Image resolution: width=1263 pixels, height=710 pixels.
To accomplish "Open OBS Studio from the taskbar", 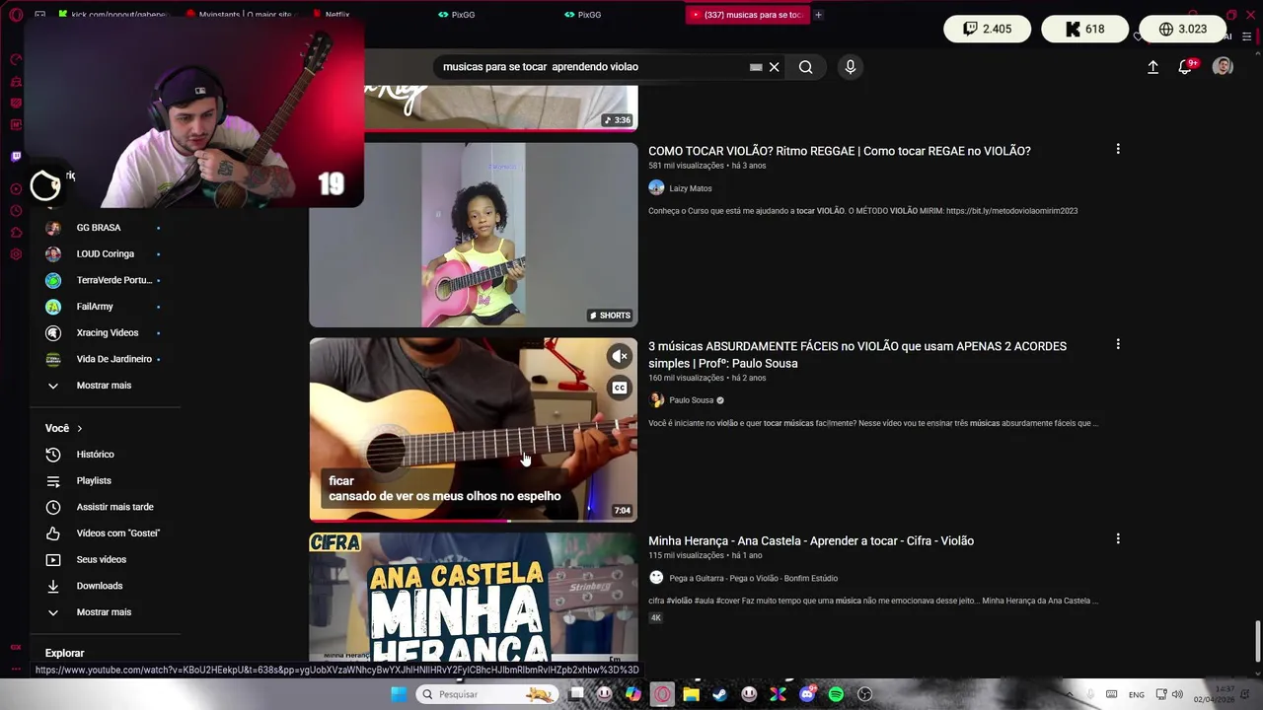I will (x=865, y=694).
